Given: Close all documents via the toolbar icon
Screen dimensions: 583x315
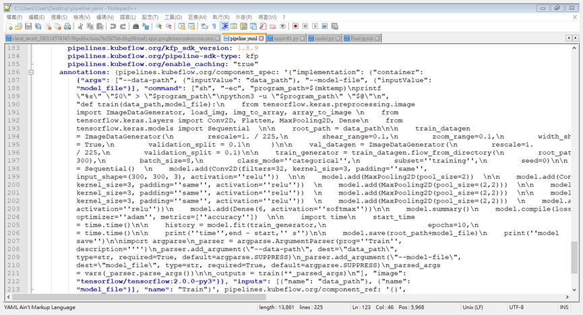Looking at the screenshot, I should pyautogui.click(x=58, y=26).
